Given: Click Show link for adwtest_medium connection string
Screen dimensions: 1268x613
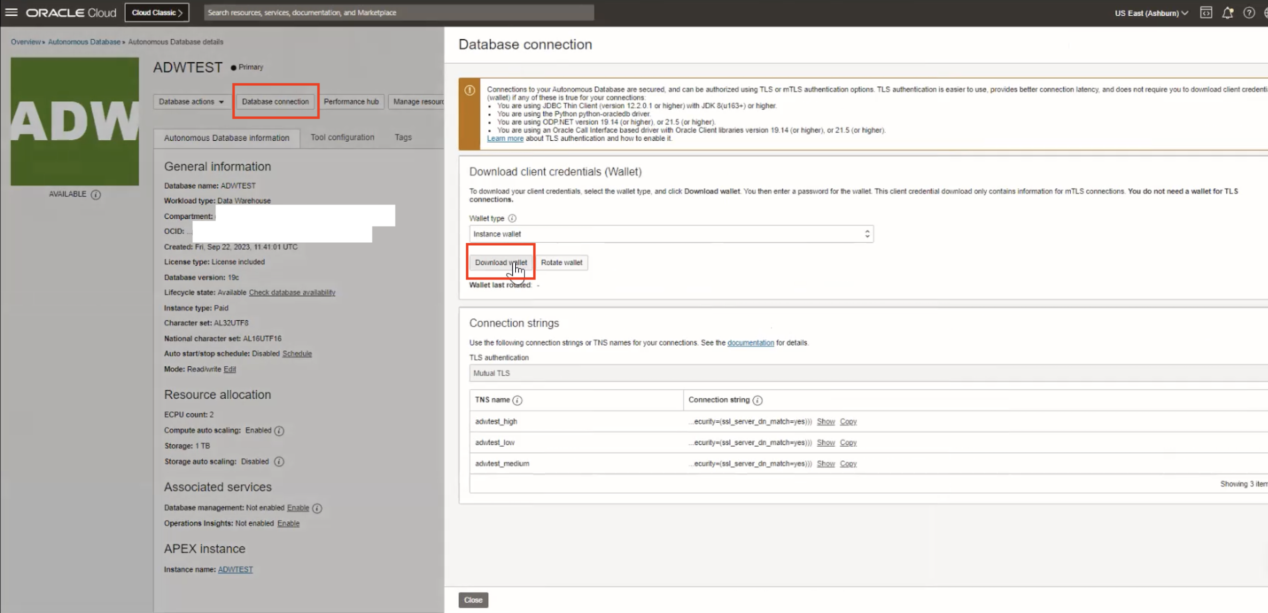Looking at the screenshot, I should pos(825,463).
